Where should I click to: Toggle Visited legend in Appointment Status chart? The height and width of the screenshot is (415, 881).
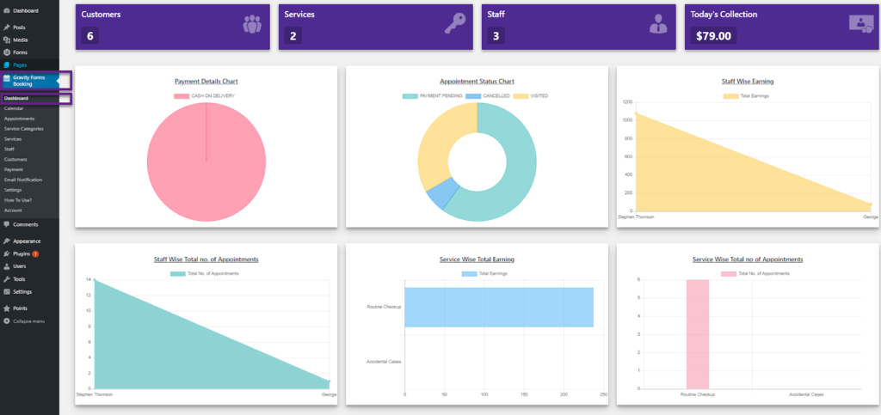[532, 95]
